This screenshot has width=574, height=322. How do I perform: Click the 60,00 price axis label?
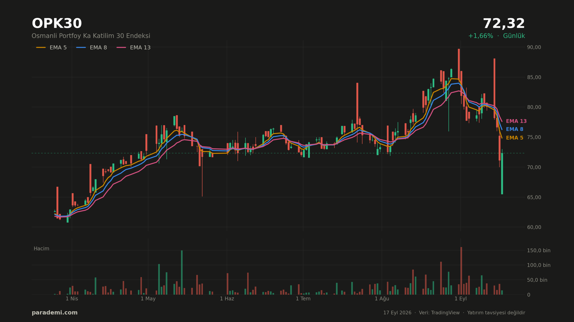click(x=534, y=227)
